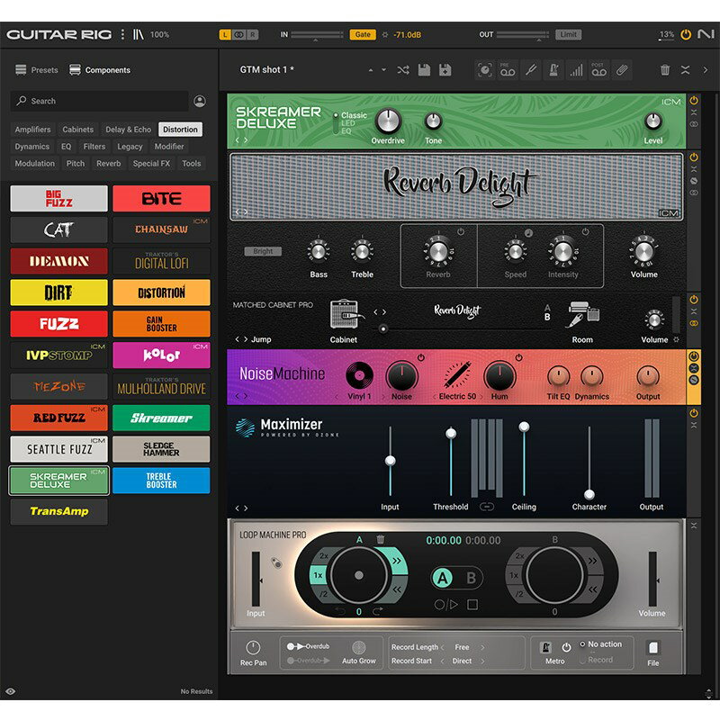720x720 pixels.
Task: Save preset with the floppy disk icon
Action: (423, 70)
